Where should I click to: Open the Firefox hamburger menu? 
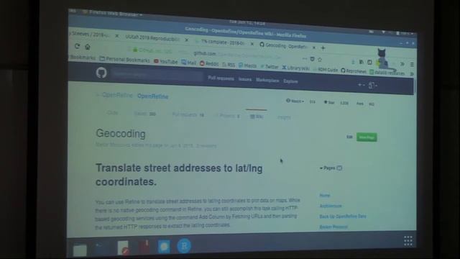click(x=412, y=64)
